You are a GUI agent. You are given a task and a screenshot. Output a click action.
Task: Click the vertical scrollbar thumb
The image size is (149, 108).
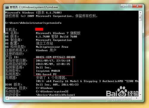point(140,18)
